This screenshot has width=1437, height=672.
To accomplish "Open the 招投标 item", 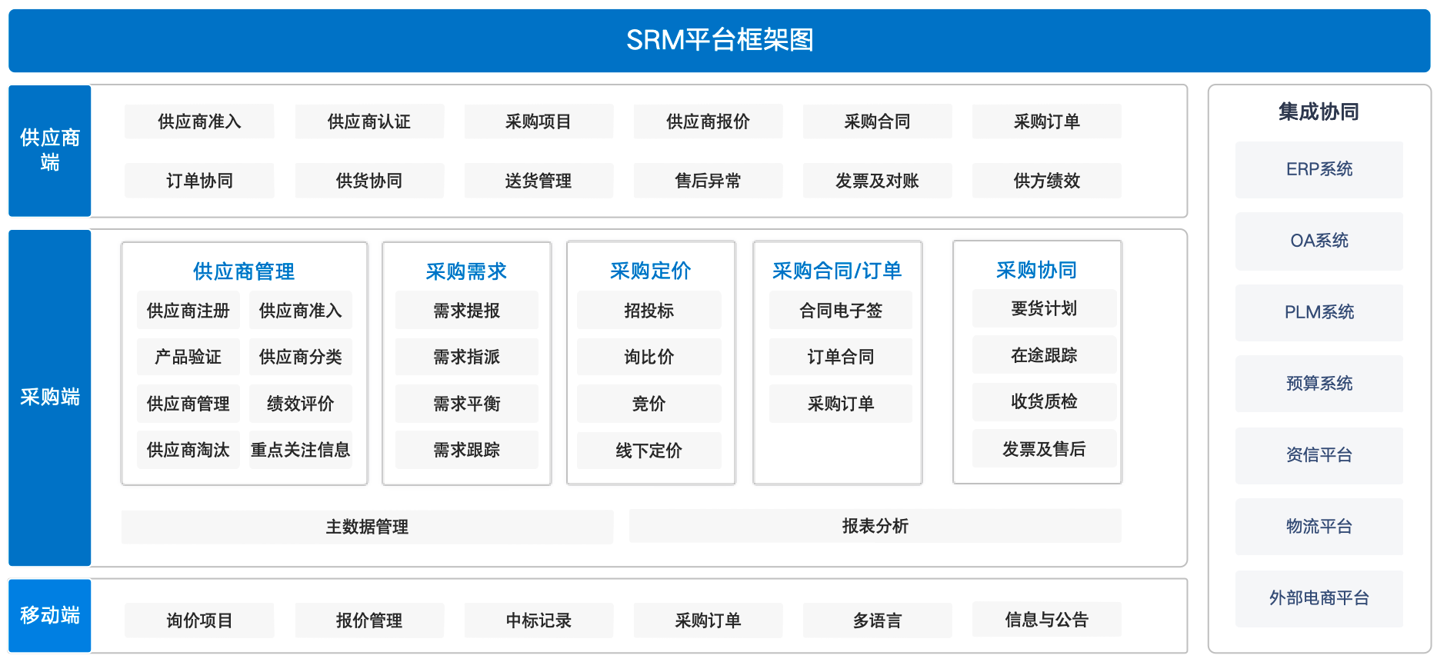I will tap(649, 311).
